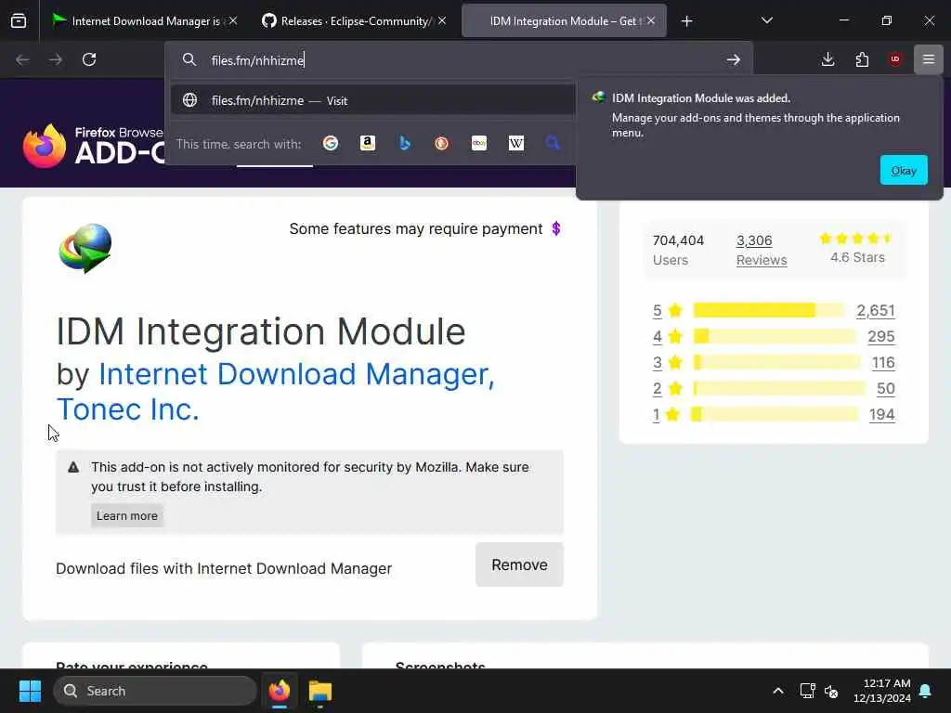Image resolution: width=951 pixels, height=713 pixels.
Task: View the 116 three-star reviews
Action: tap(883, 363)
